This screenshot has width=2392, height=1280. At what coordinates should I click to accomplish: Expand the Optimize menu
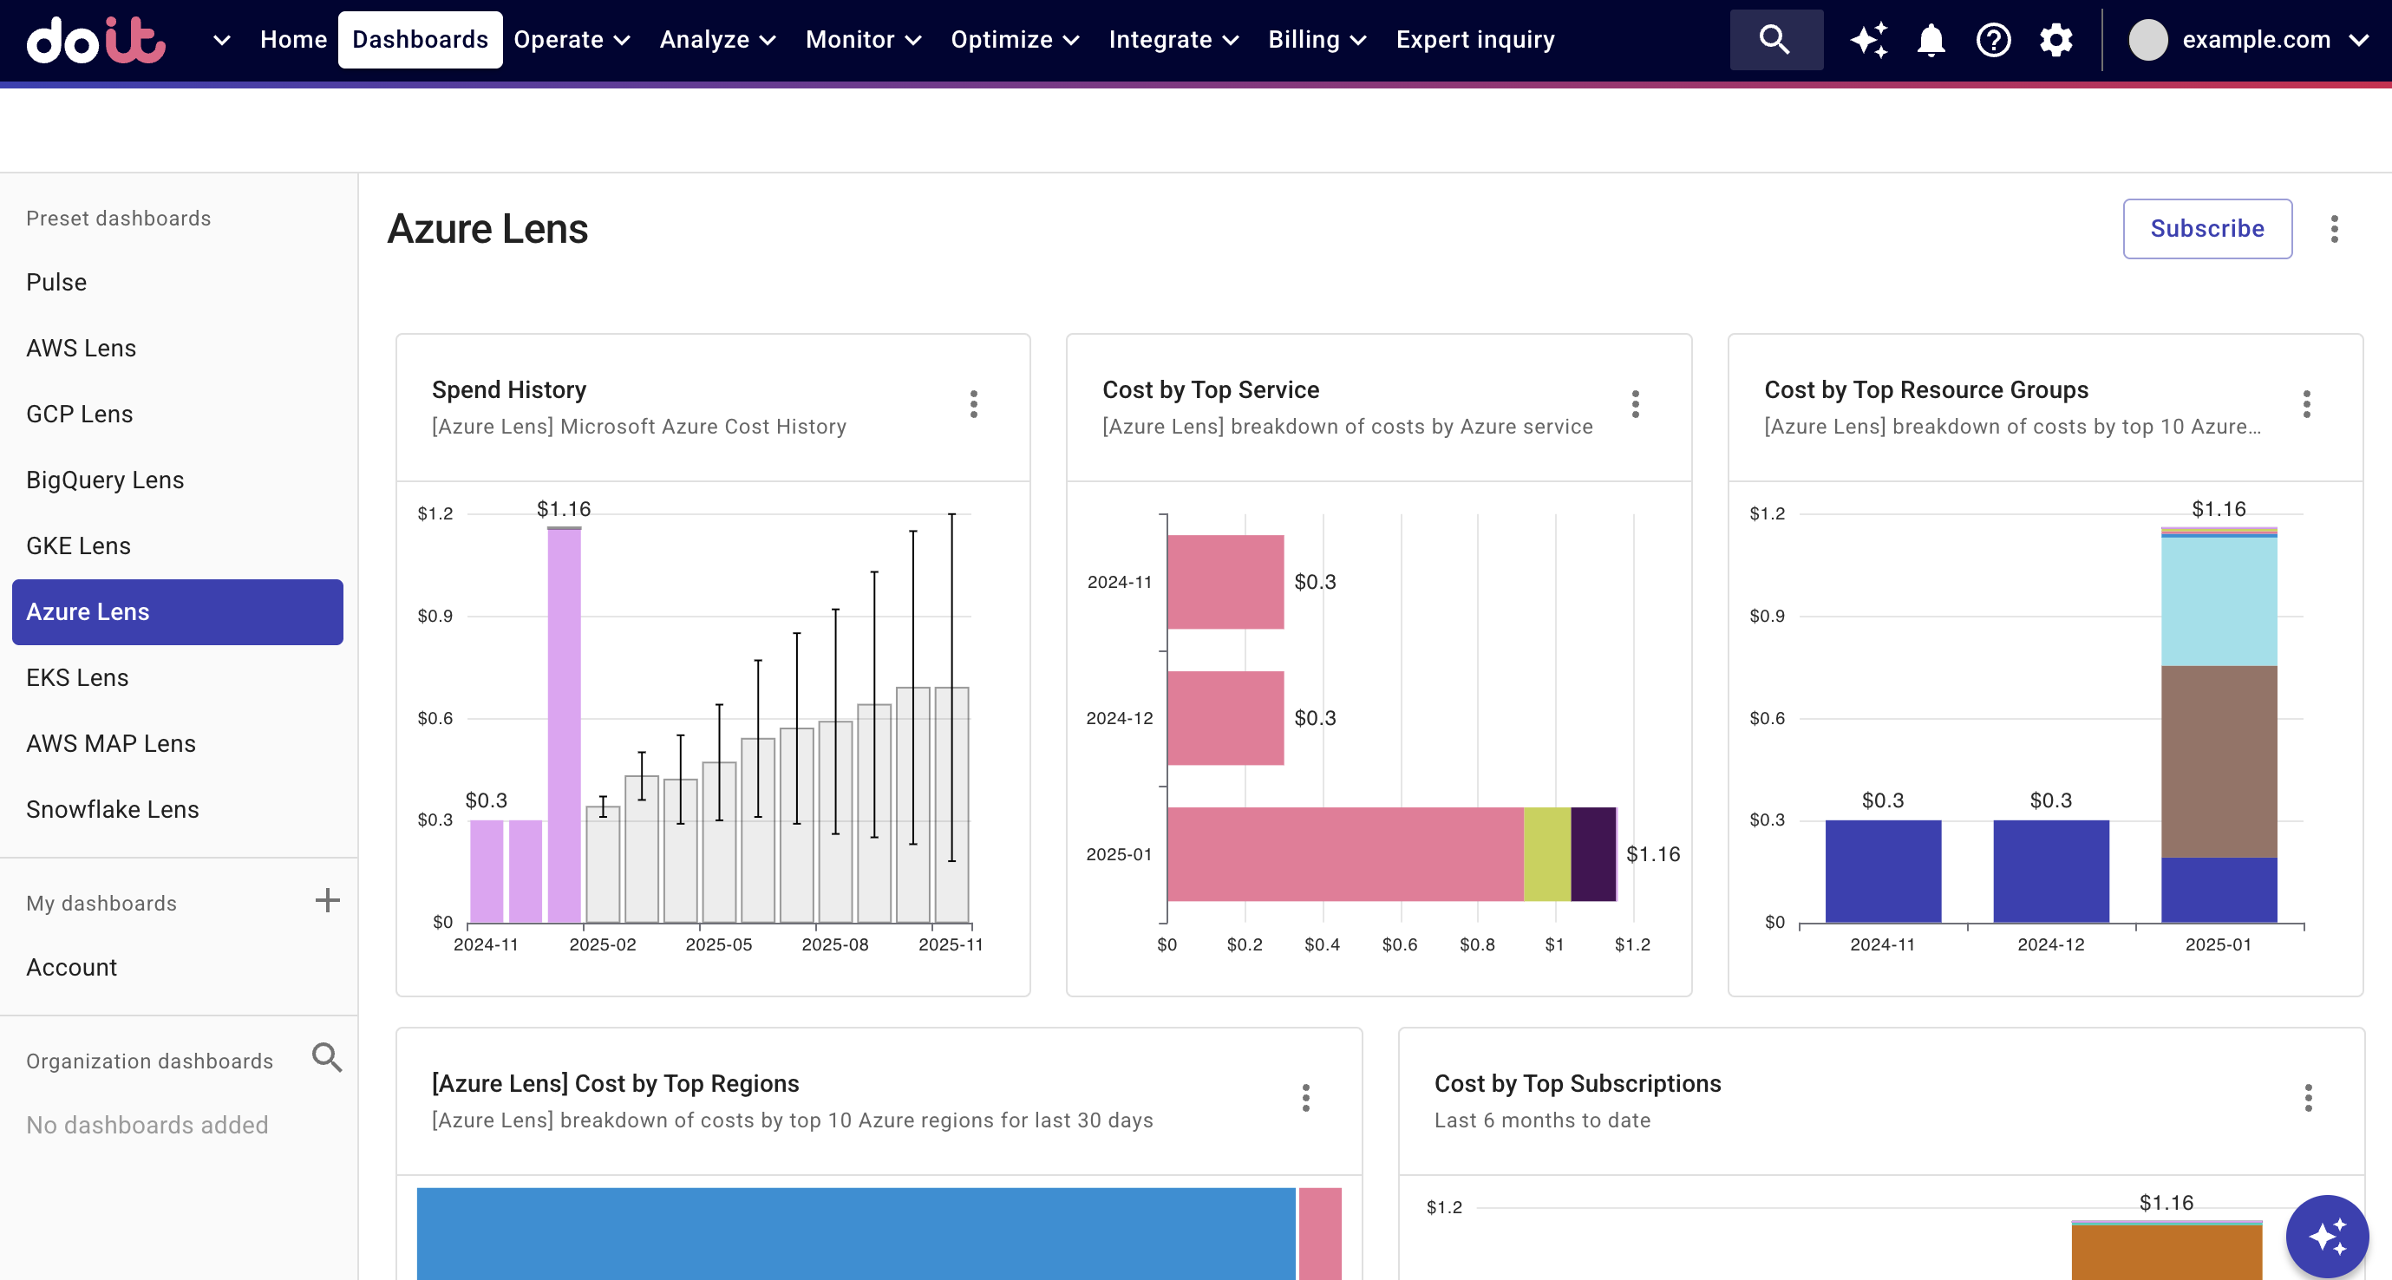pyautogui.click(x=1015, y=40)
